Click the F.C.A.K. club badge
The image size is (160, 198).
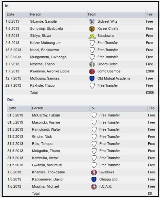coord(94,186)
